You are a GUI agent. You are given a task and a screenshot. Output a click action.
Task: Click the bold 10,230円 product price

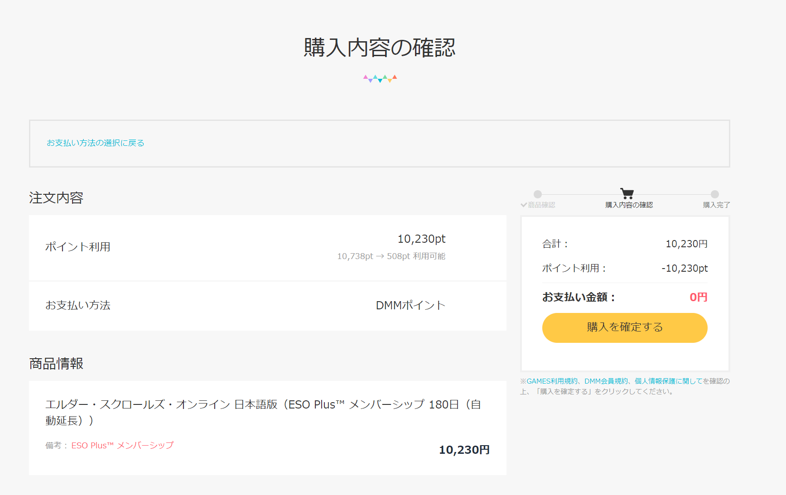pos(464,450)
